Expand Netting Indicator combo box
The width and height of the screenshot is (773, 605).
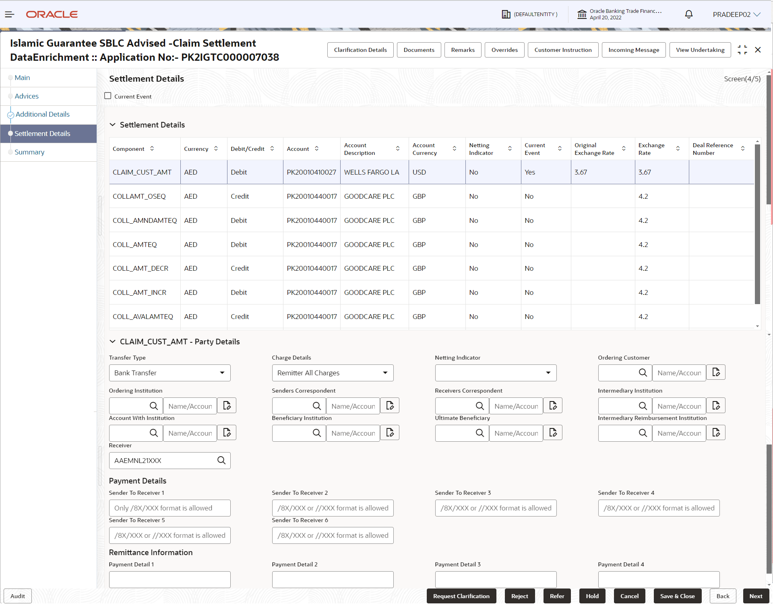496,373
